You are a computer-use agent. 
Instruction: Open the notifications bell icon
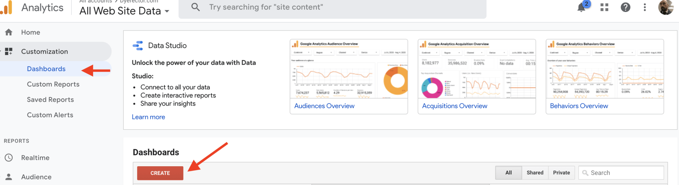pos(581,7)
